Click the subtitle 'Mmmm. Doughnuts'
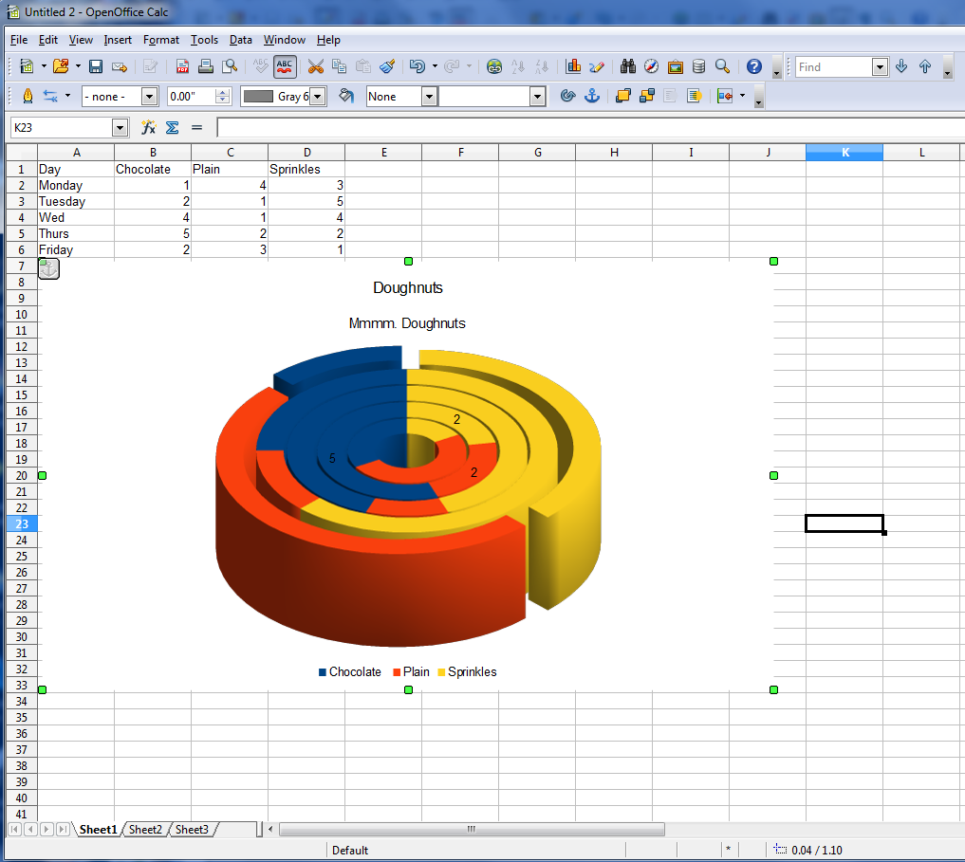Screen dimensions: 965x862 [407, 323]
